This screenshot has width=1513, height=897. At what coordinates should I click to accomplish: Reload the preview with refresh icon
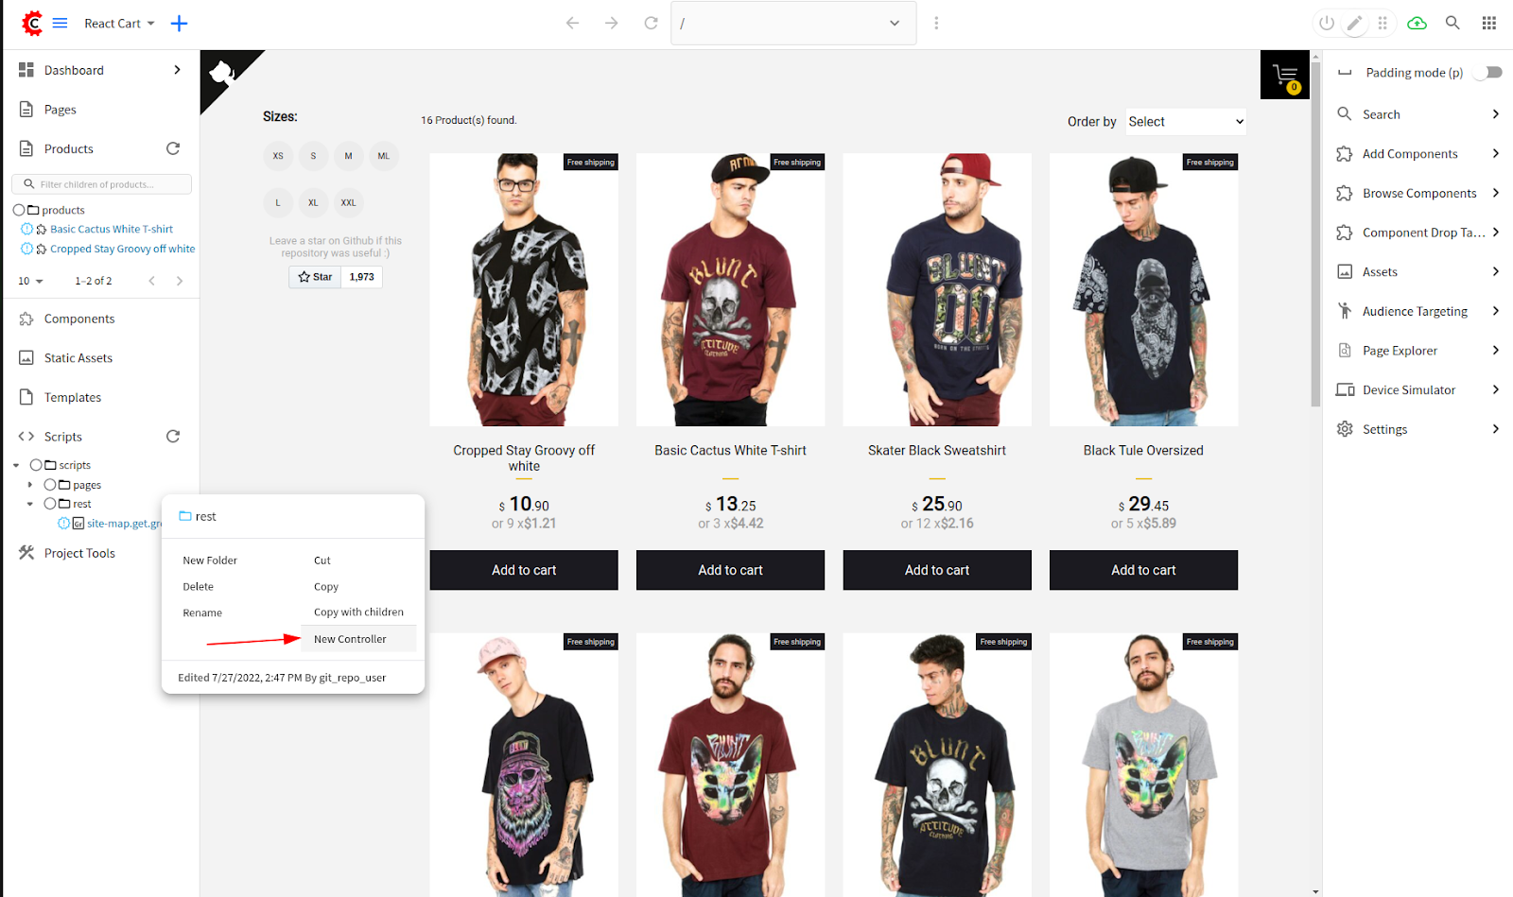click(651, 23)
